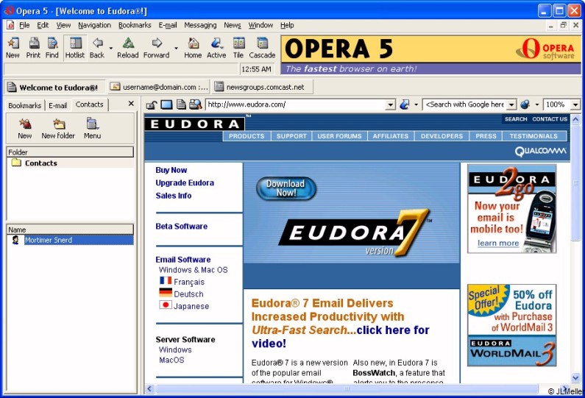Click the Opera 5 banner advertisement

pyautogui.click(x=430, y=54)
